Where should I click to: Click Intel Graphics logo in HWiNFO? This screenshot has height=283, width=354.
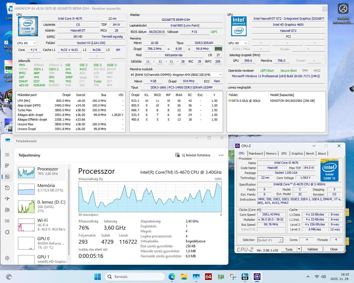tap(239, 27)
